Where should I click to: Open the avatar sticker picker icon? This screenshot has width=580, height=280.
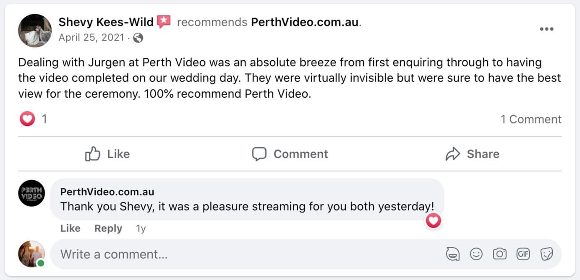(x=452, y=254)
